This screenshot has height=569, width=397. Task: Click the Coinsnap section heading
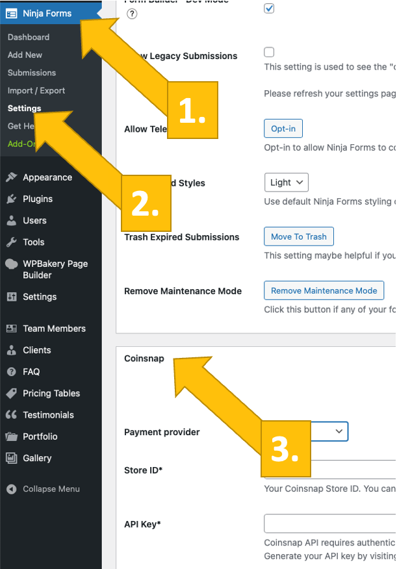(x=144, y=359)
